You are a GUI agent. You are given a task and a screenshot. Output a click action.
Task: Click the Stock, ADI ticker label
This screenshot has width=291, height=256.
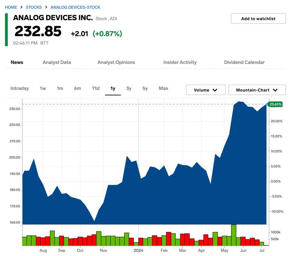106,19
